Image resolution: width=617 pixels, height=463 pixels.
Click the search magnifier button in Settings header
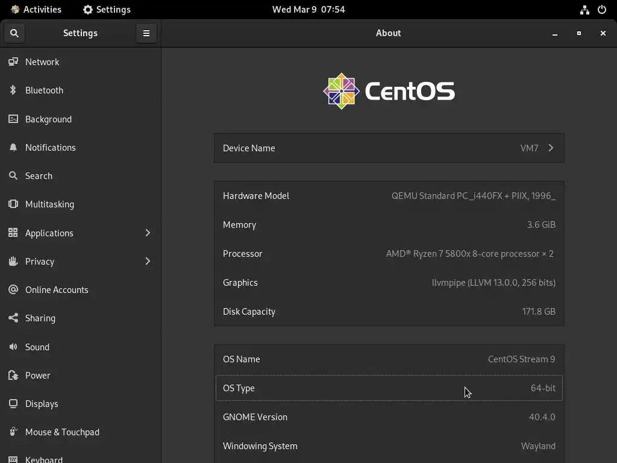click(14, 33)
